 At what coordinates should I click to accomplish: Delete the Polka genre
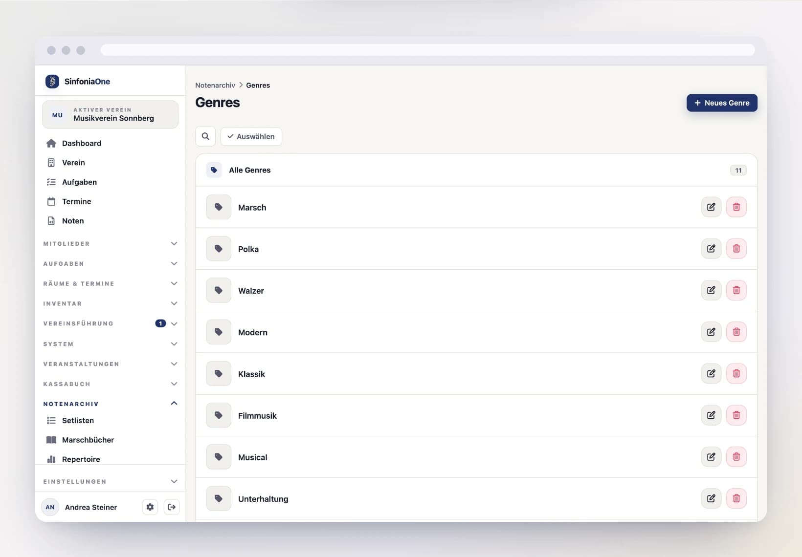[x=736, y=249]
